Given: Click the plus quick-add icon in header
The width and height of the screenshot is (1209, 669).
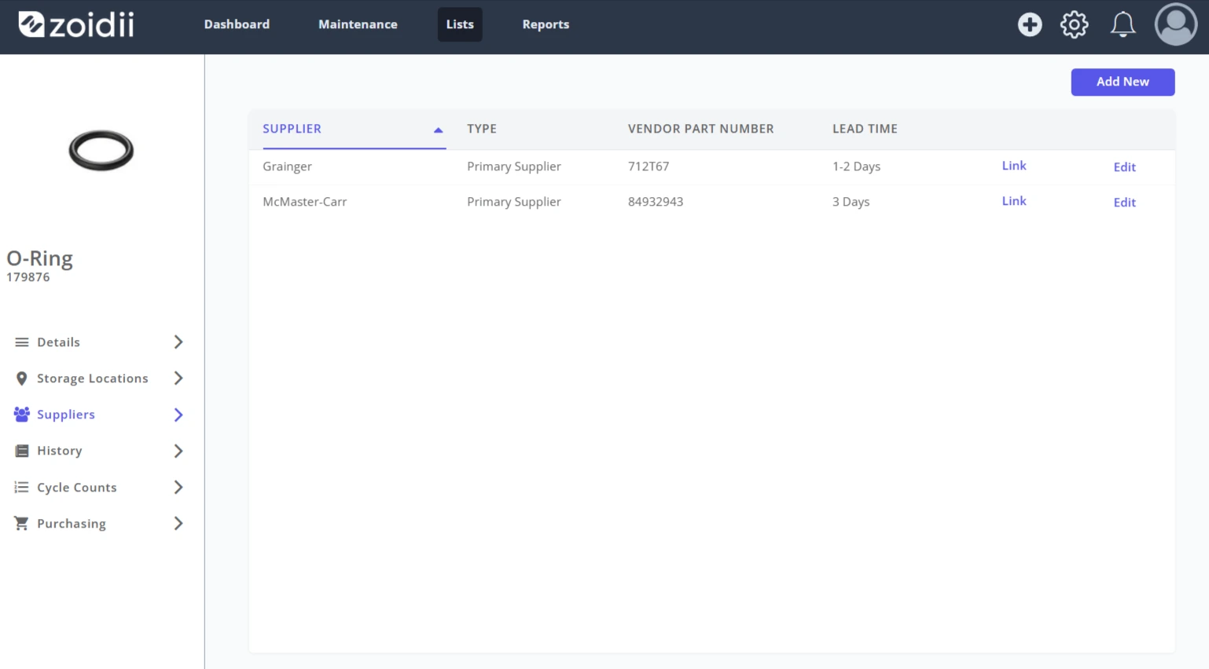Looking at the screenshot, I should (x=1030, y=24).
